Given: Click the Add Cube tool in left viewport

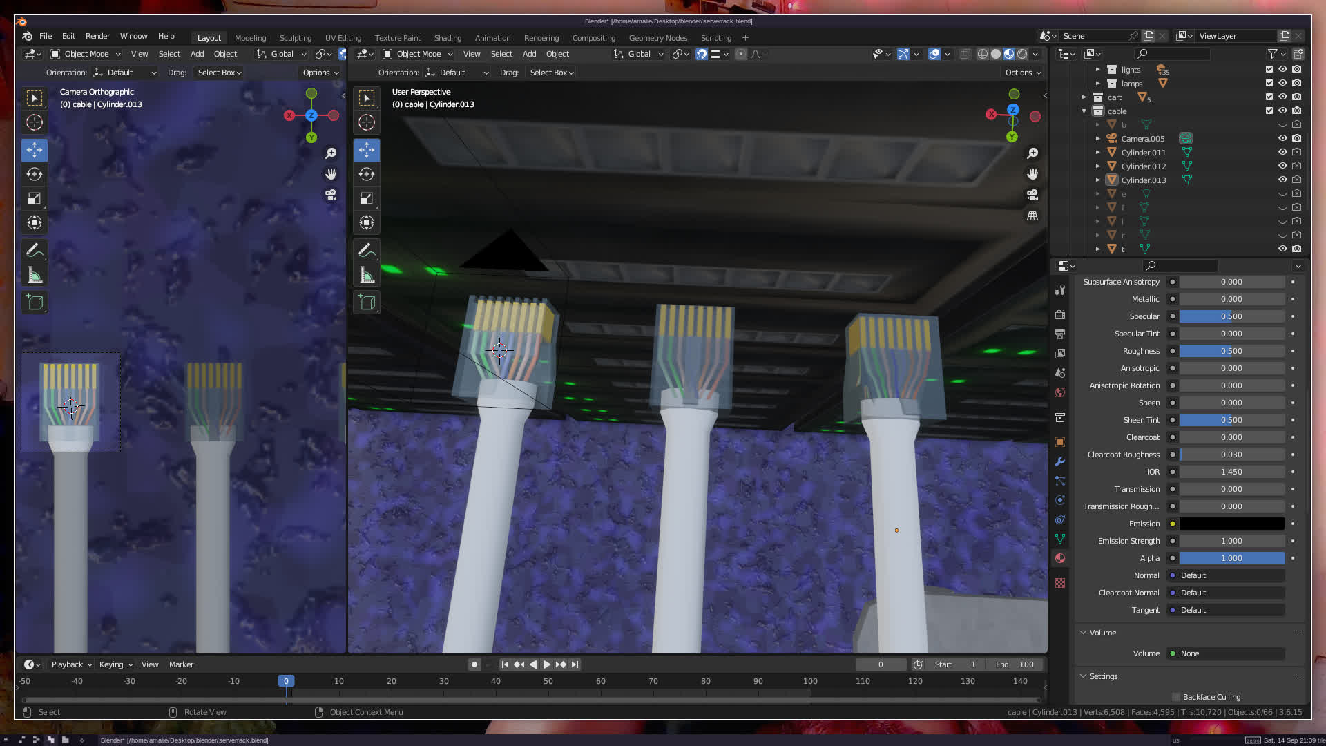Looking at the screenshot, I should click(x=35, y=302).
